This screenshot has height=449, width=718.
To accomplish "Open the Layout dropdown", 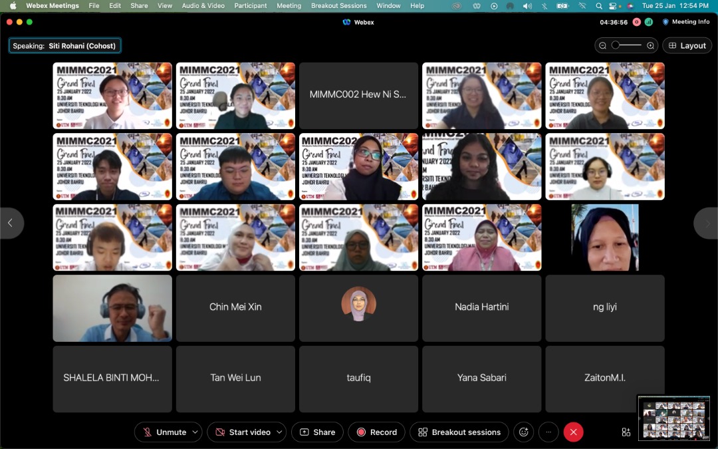I will coord(687,46).
